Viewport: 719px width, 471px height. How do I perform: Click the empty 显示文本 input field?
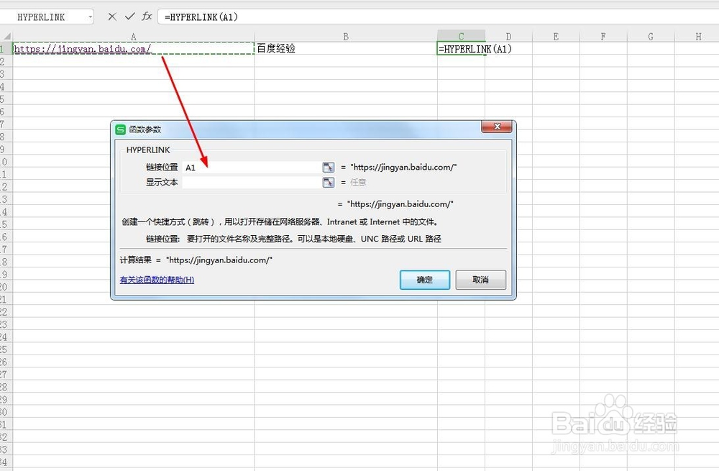tap(252, 182)
